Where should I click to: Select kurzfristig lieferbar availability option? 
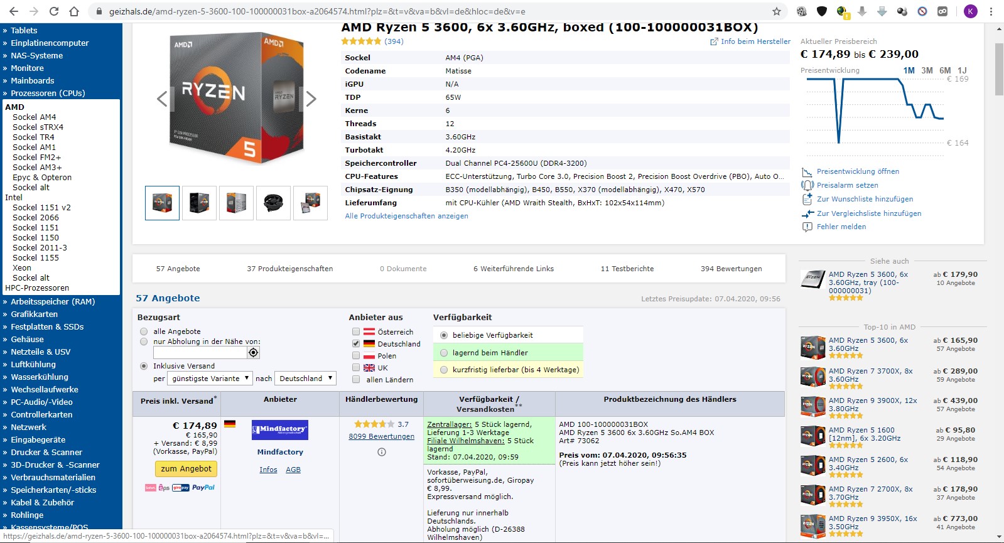point(444,370)
